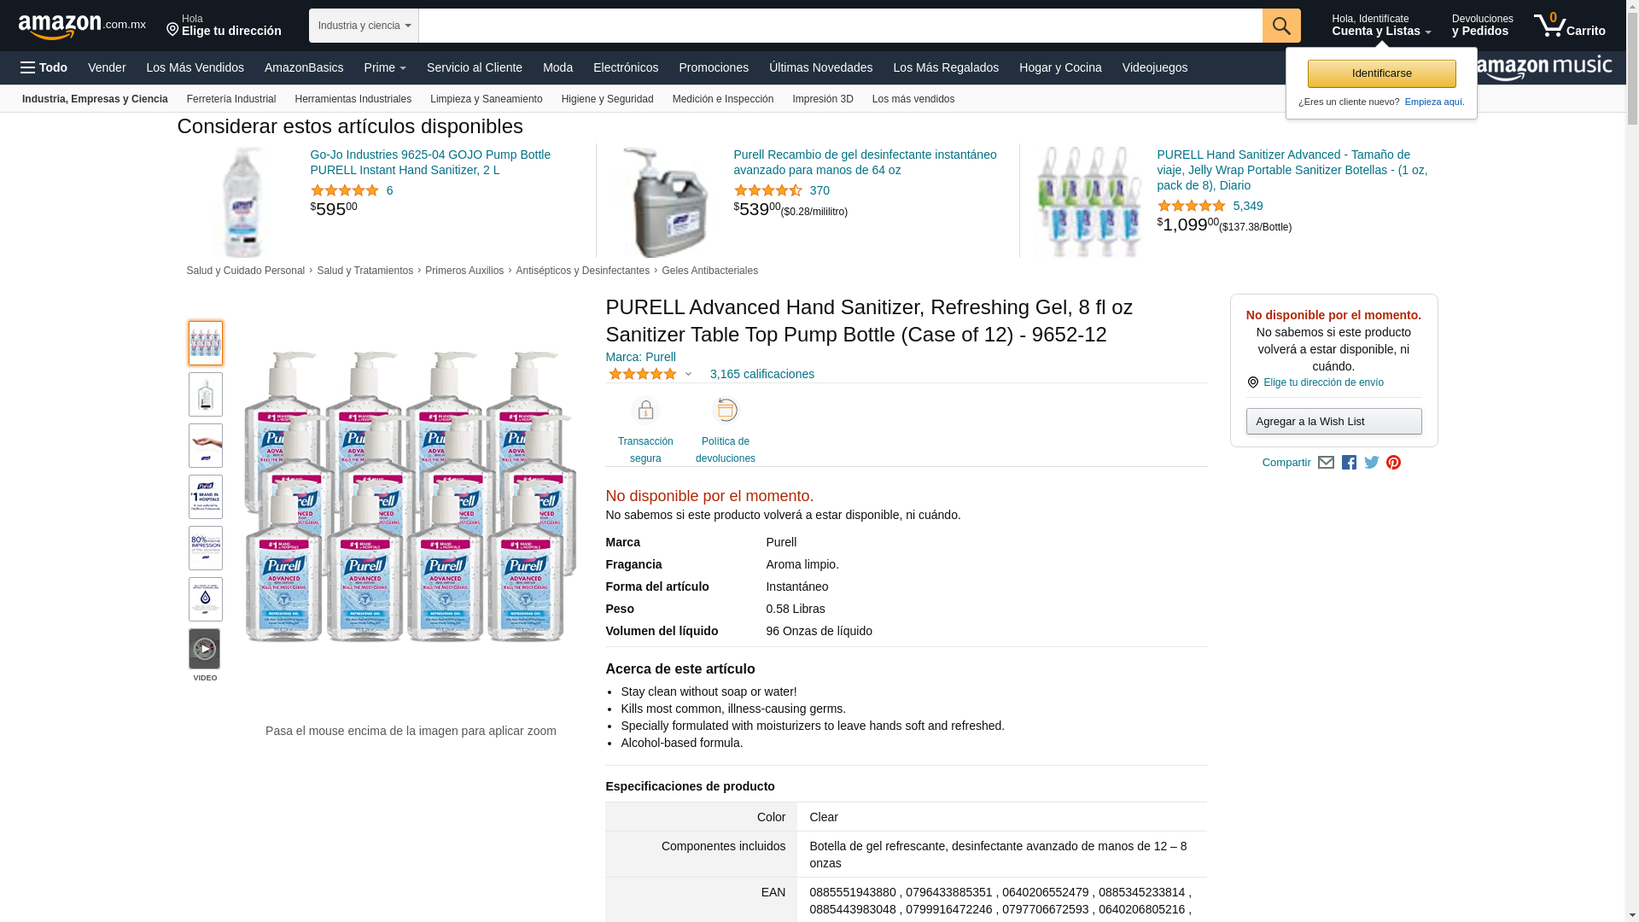Play the product video thumbnail
Screen dimensions: 1639x922
pos(205,650)
